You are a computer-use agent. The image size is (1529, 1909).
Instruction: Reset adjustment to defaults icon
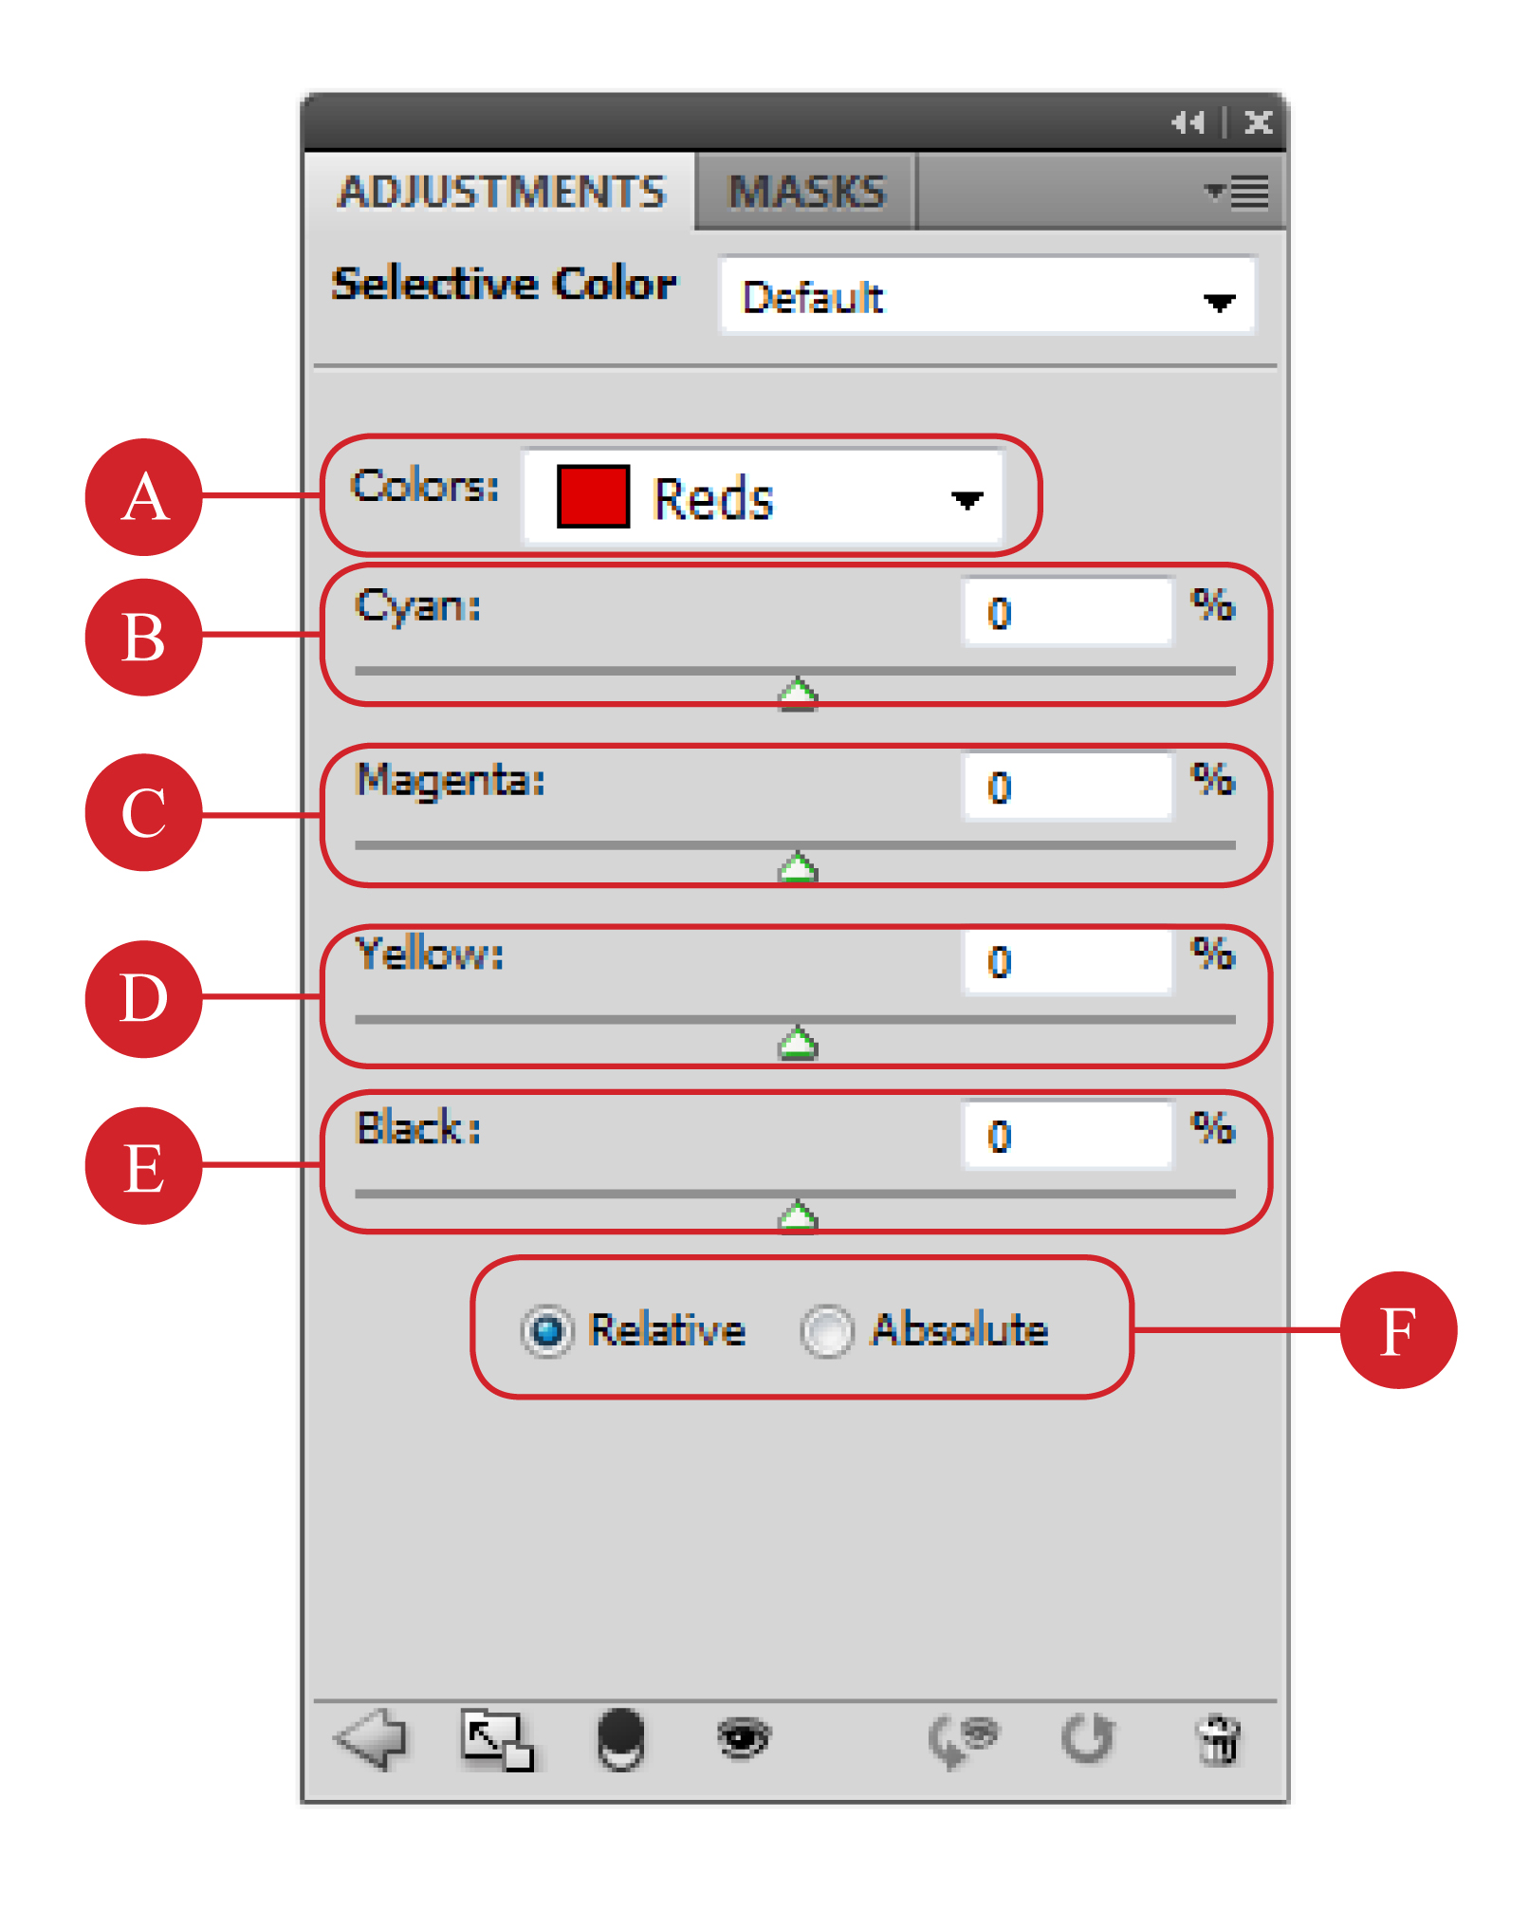tap(1087, 1740)
